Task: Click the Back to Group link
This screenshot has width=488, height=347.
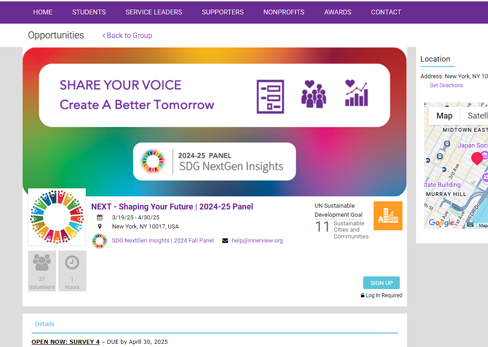Action: point(127,35)
